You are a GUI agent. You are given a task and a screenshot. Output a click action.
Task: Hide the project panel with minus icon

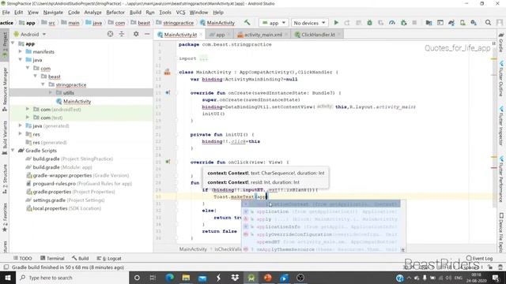pos(147,34)
